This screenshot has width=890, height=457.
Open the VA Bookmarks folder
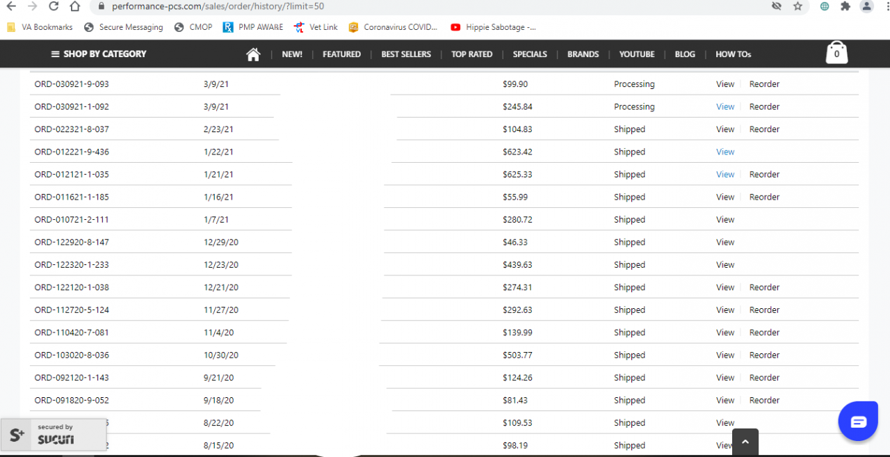pyautogui.click(x=40, y=27)
